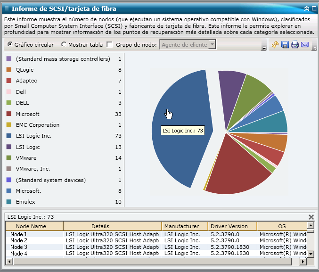
Task: Open the Agente de cliente dropdown
Action: [x=212, y=45]
